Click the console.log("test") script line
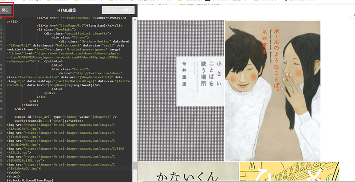The image size is (355, 182). 49,121
